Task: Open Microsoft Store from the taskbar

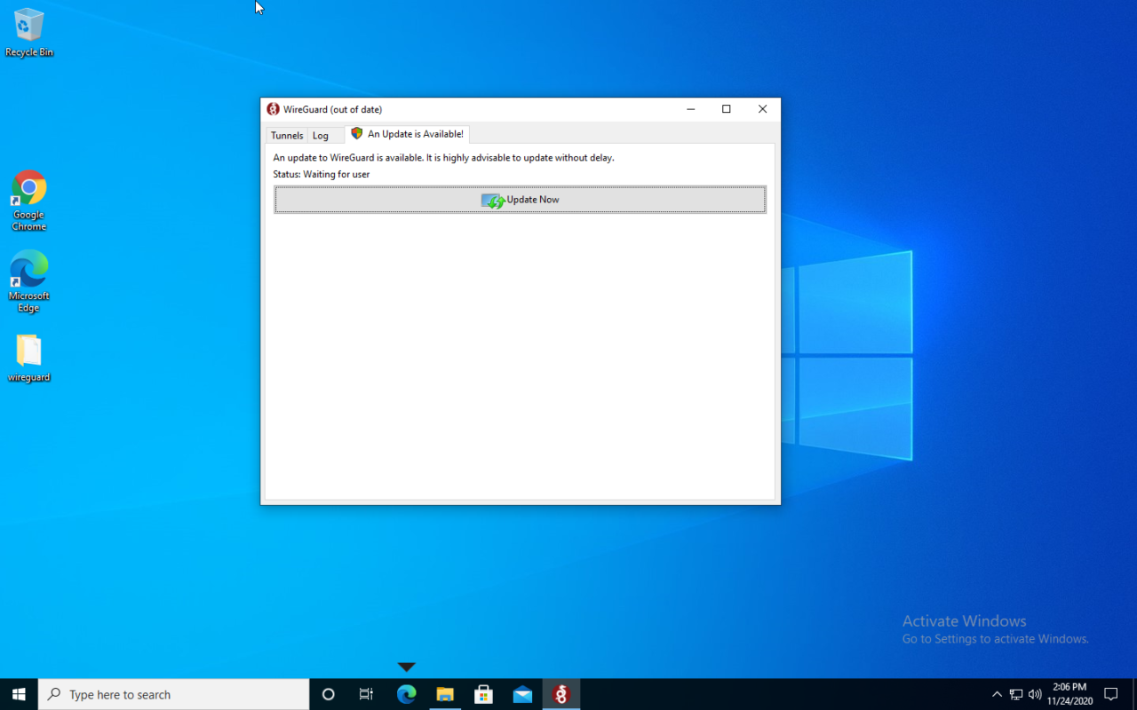Action: 483,694
